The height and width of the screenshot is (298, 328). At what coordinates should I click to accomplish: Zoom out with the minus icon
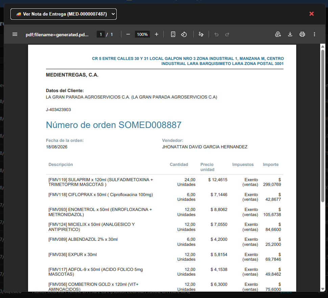128,34
